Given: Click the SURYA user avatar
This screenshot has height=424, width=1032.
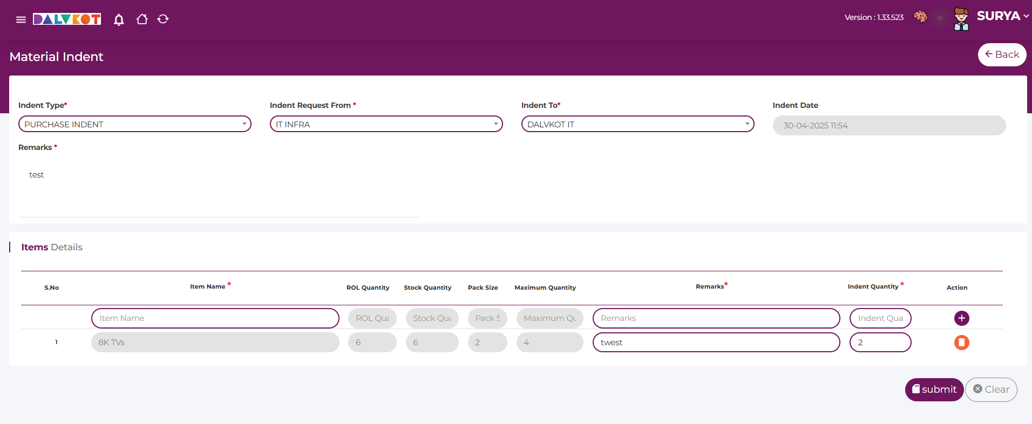Looking at the screenshot, I should (961, 18).
